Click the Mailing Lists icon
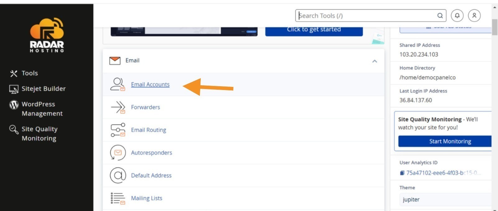Screen dimensions: 498x211 118,198
